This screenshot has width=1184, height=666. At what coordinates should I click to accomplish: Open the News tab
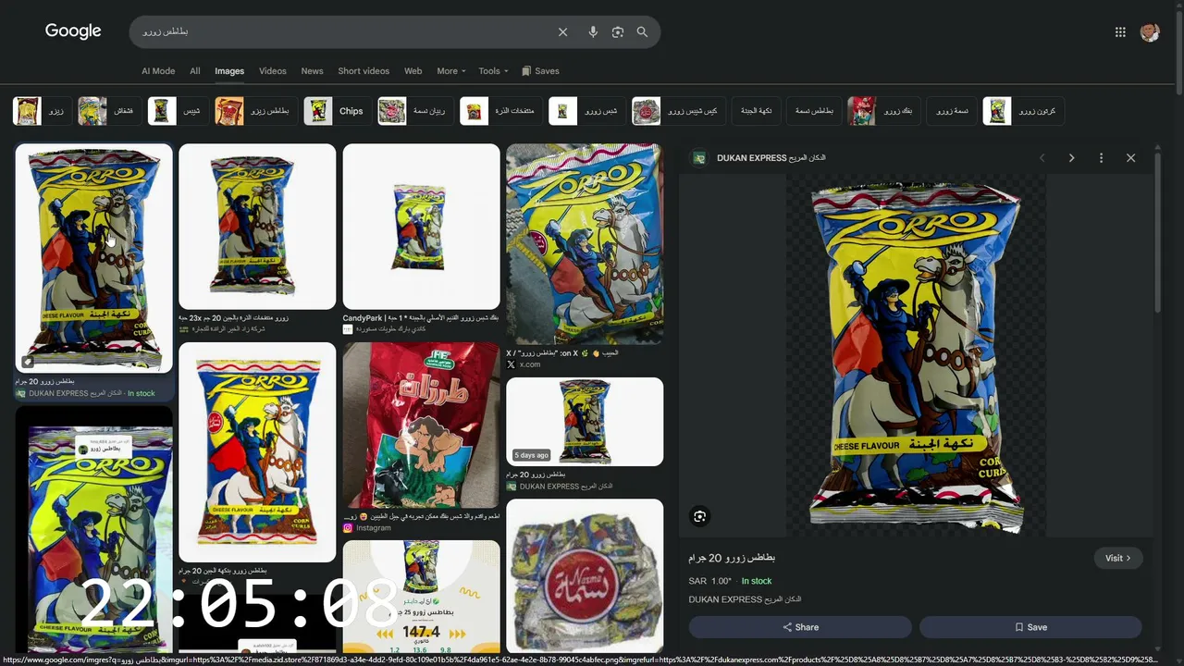[313, 71]
